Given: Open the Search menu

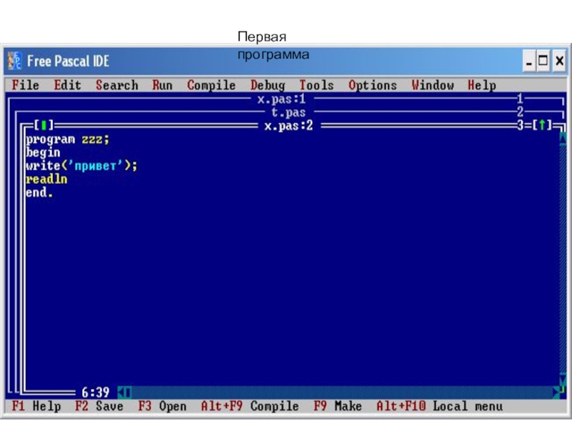Looking at the screenshot, I should coord(117,85).
